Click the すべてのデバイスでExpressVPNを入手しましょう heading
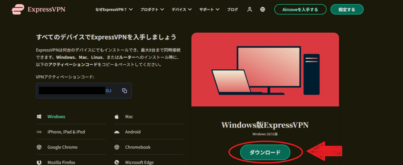The width and height of the screenshot is (403, 165). [x=106, y=37]
